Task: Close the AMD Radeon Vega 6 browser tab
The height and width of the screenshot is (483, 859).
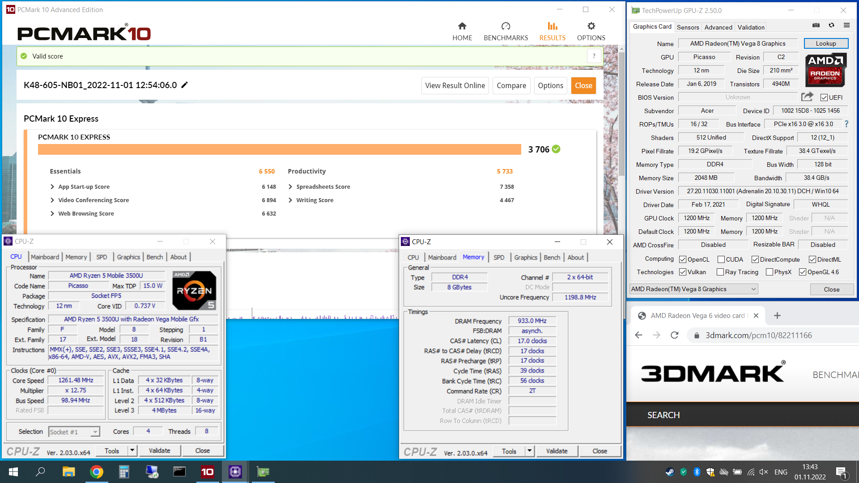Action: click(x=756, y=316)
